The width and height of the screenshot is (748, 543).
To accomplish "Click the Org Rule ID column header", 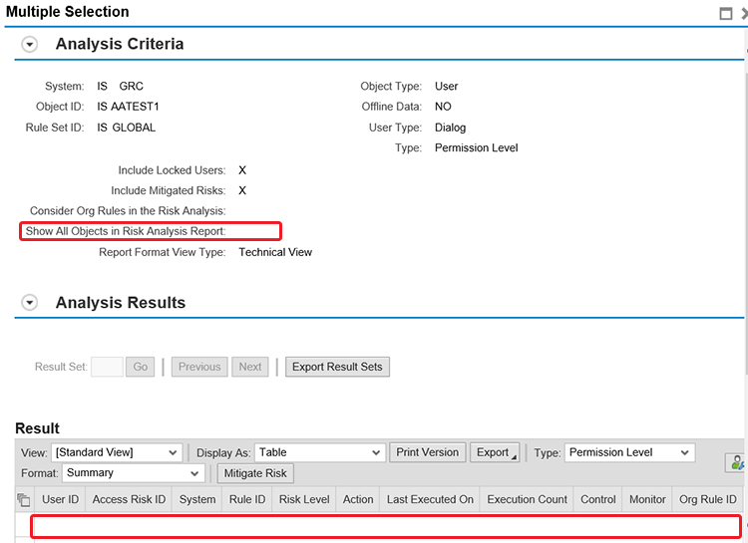I will coord(707,500).
